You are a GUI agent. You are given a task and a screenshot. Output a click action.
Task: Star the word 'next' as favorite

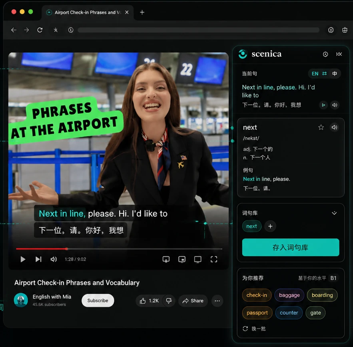tap(321, 127)
